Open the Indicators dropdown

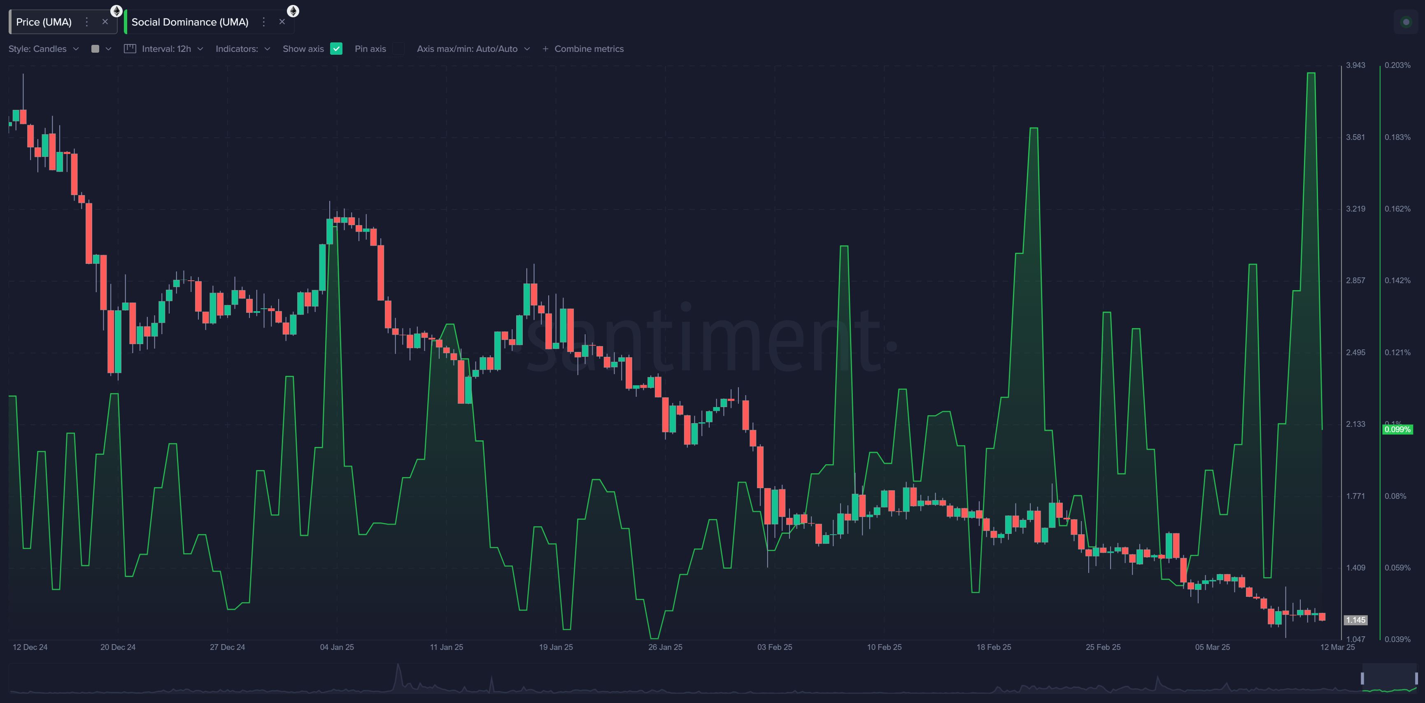click(242, 49)
